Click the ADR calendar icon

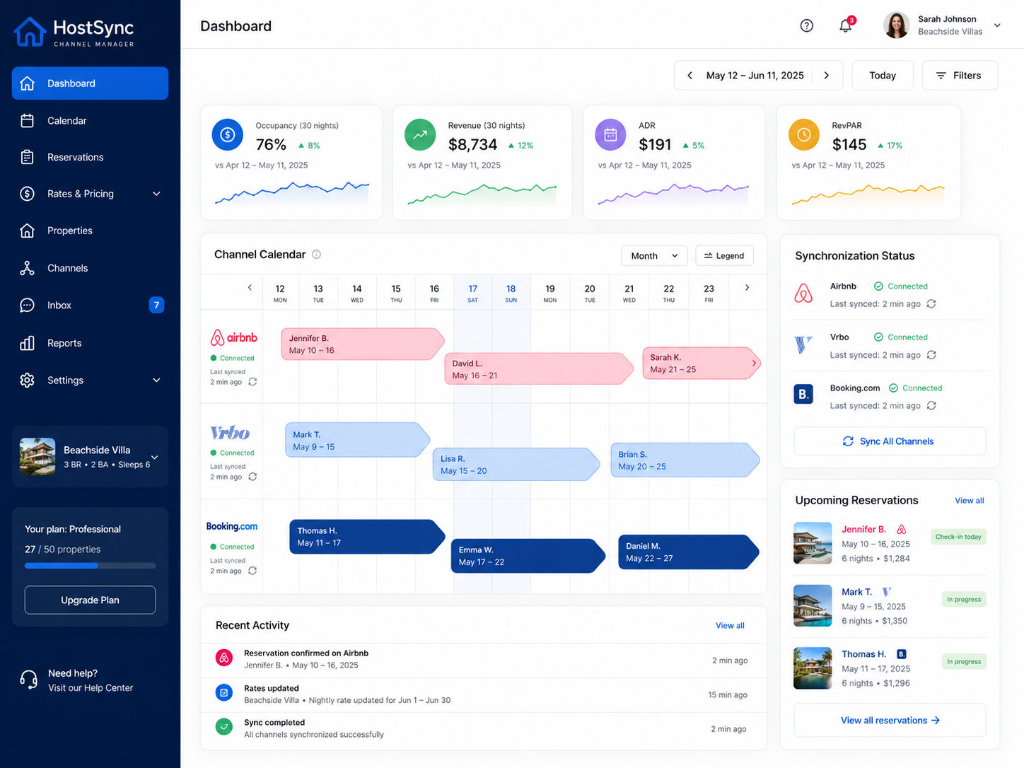(x=610, y=134)
